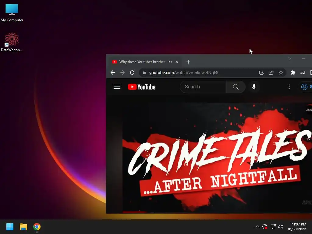Open My Computer desktop icon
312x234 pixels.
(12, 12)
